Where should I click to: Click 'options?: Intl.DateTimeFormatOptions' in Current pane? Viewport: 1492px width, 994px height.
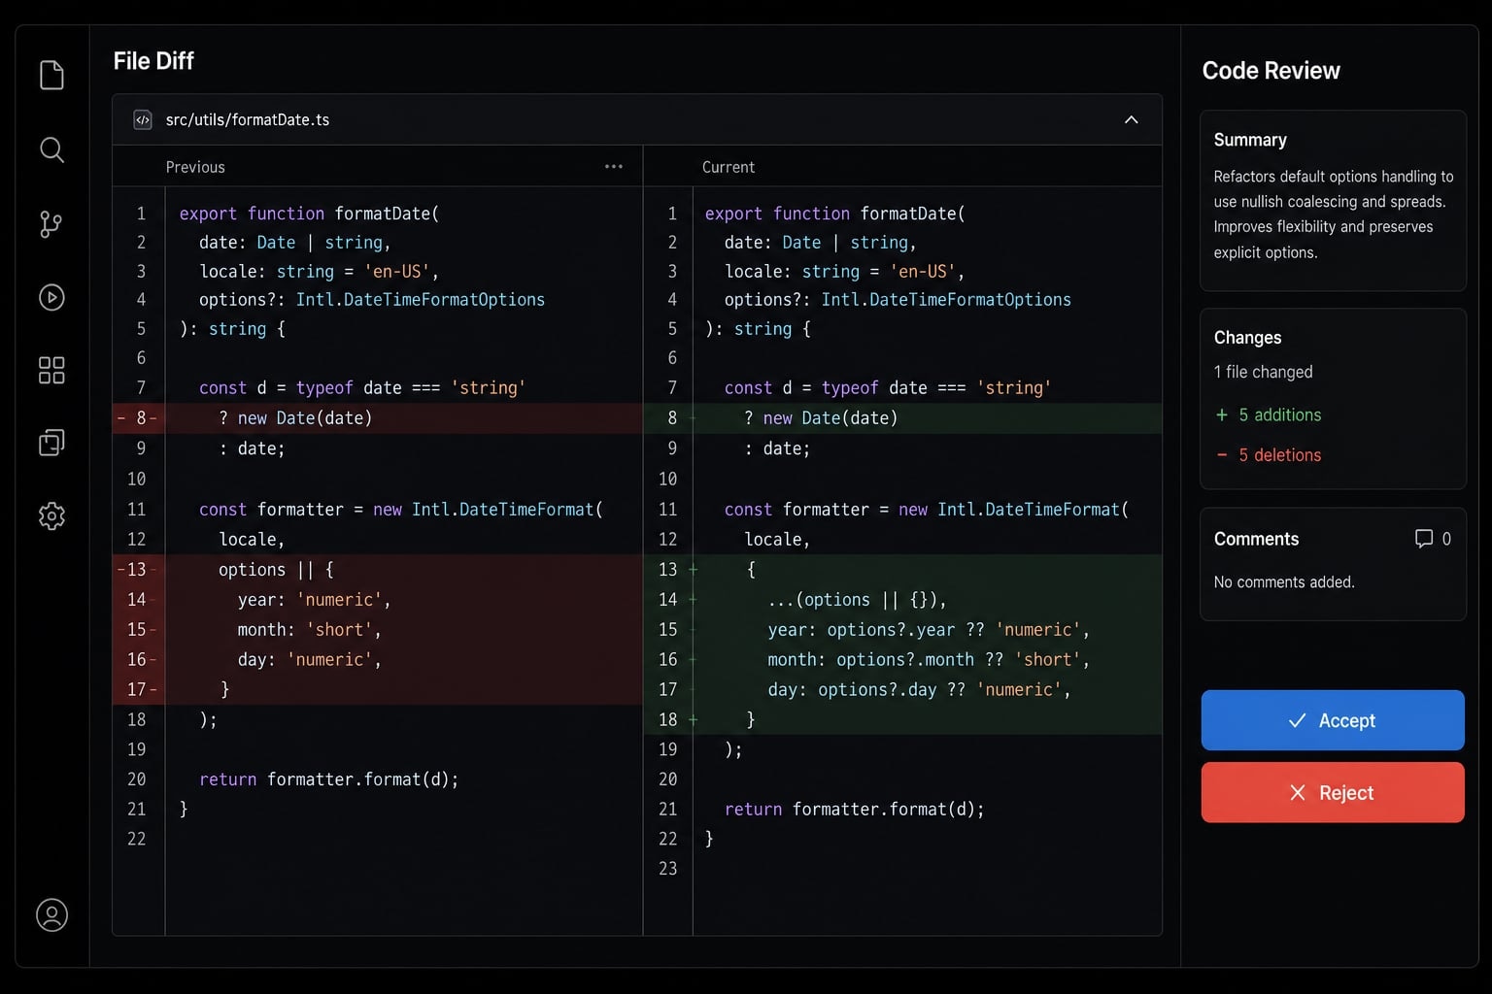click(898, 300)
